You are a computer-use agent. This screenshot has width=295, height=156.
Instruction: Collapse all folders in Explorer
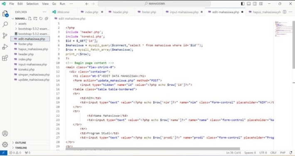tap(46, 18)
